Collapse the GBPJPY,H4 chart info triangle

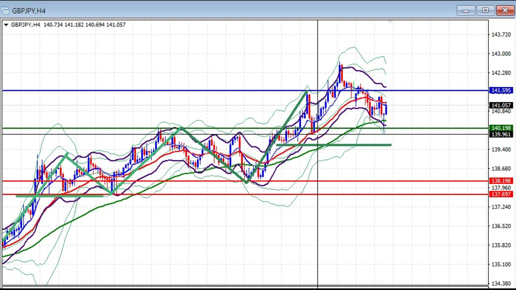(x=6, y=25)
